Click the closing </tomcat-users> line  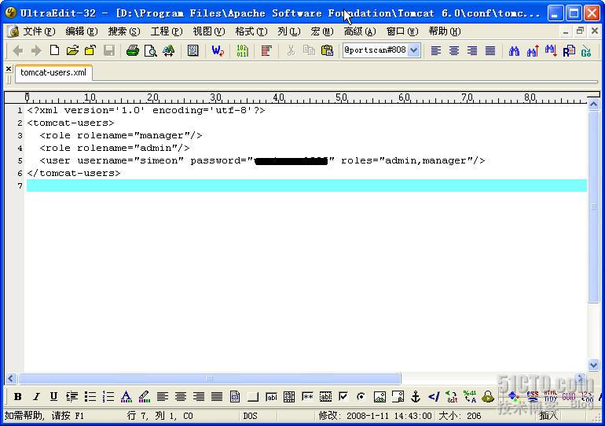pyautogui.click(x=74, y=173)
